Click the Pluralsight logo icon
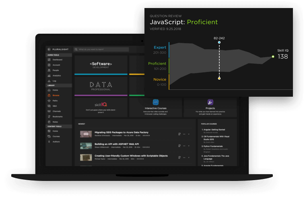Image resolution: width=305 pixels, height=197 pixels. [49, 49]
